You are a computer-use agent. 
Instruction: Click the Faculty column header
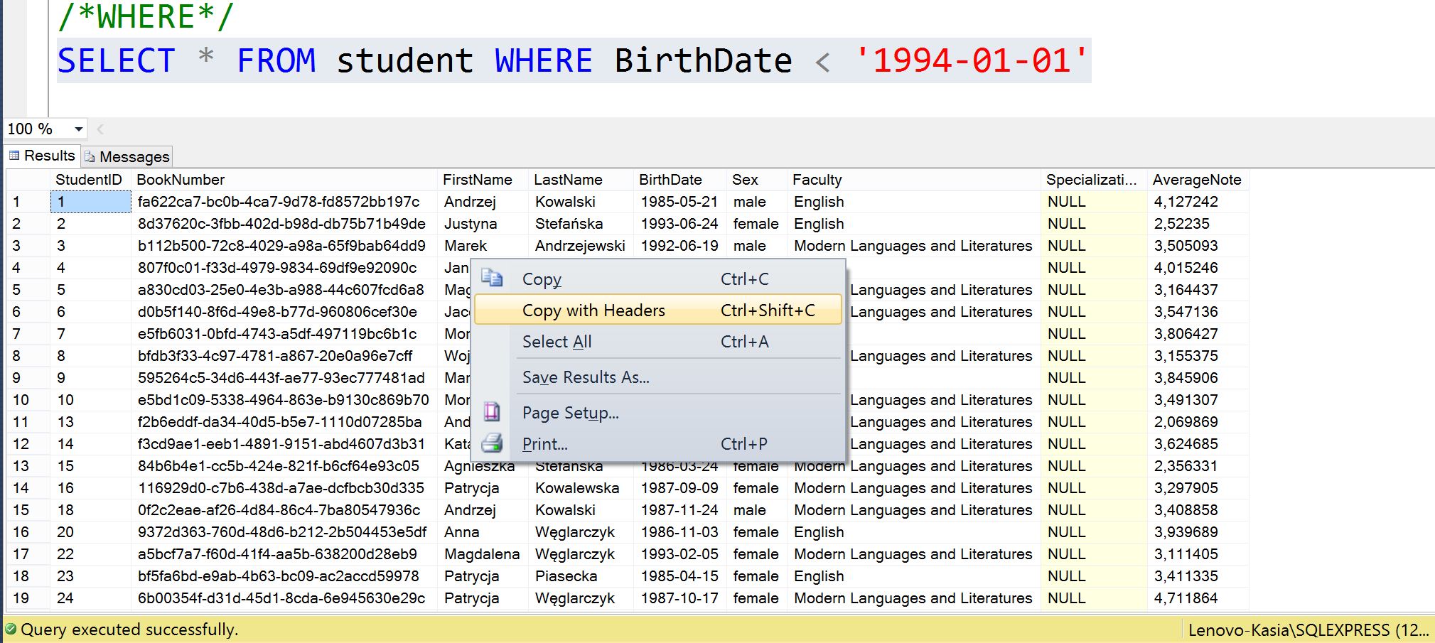tap(914, 180)
